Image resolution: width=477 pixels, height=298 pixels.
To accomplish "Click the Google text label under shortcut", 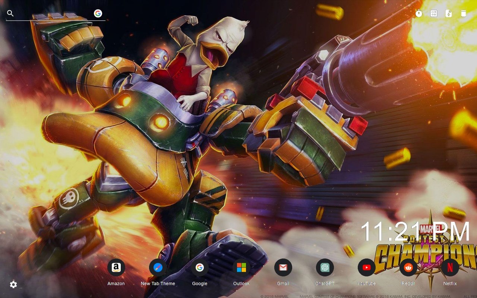I will [200, 283].
